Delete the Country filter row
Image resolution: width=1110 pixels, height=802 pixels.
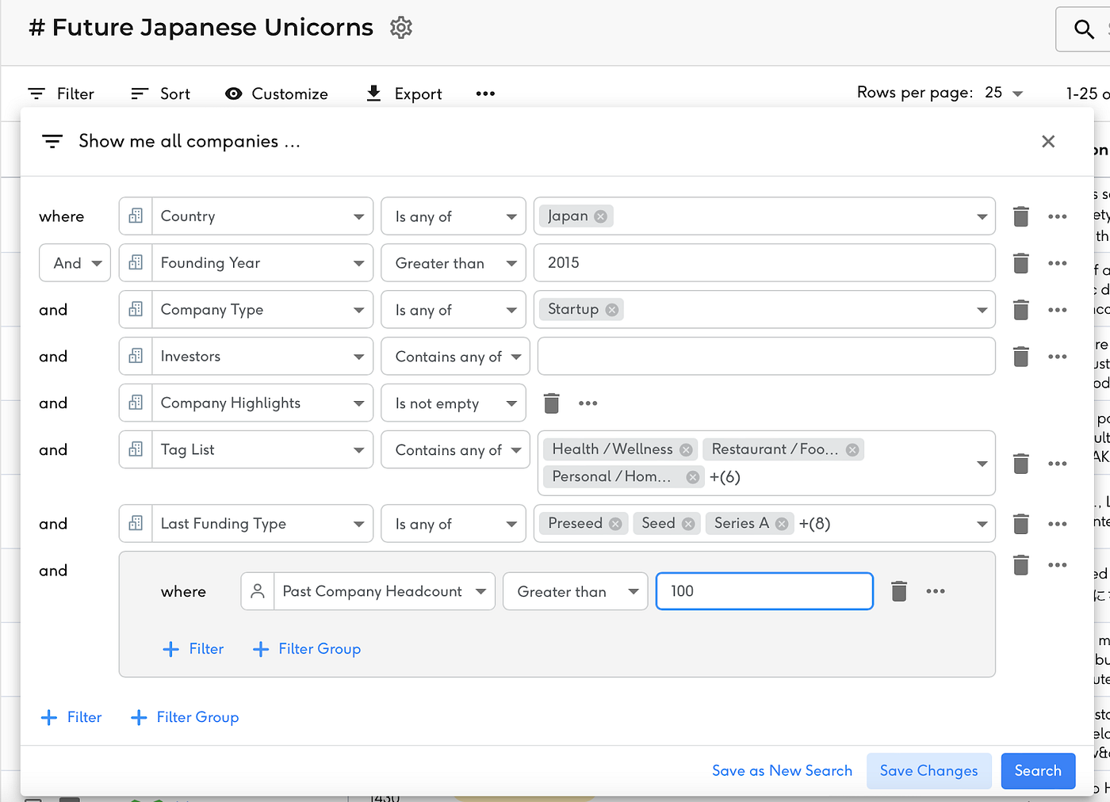point(1020,216)
